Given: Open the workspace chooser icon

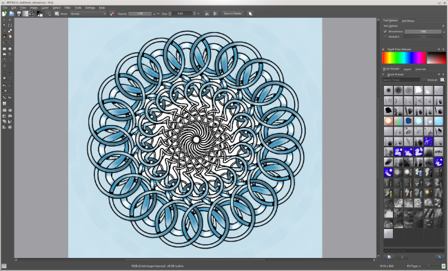Looking at the screenshot, I should click(x=250, y=13).
